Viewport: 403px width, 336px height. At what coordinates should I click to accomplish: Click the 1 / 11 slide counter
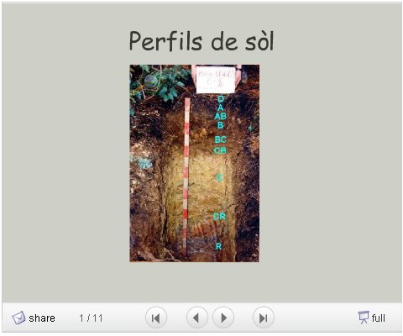click(x=91, y=318)
